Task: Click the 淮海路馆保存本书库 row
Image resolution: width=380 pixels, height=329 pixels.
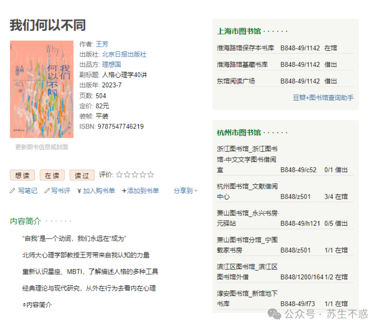Action: tap(285, 48)
